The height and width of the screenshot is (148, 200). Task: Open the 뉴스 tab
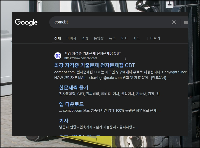click(112, 38)
